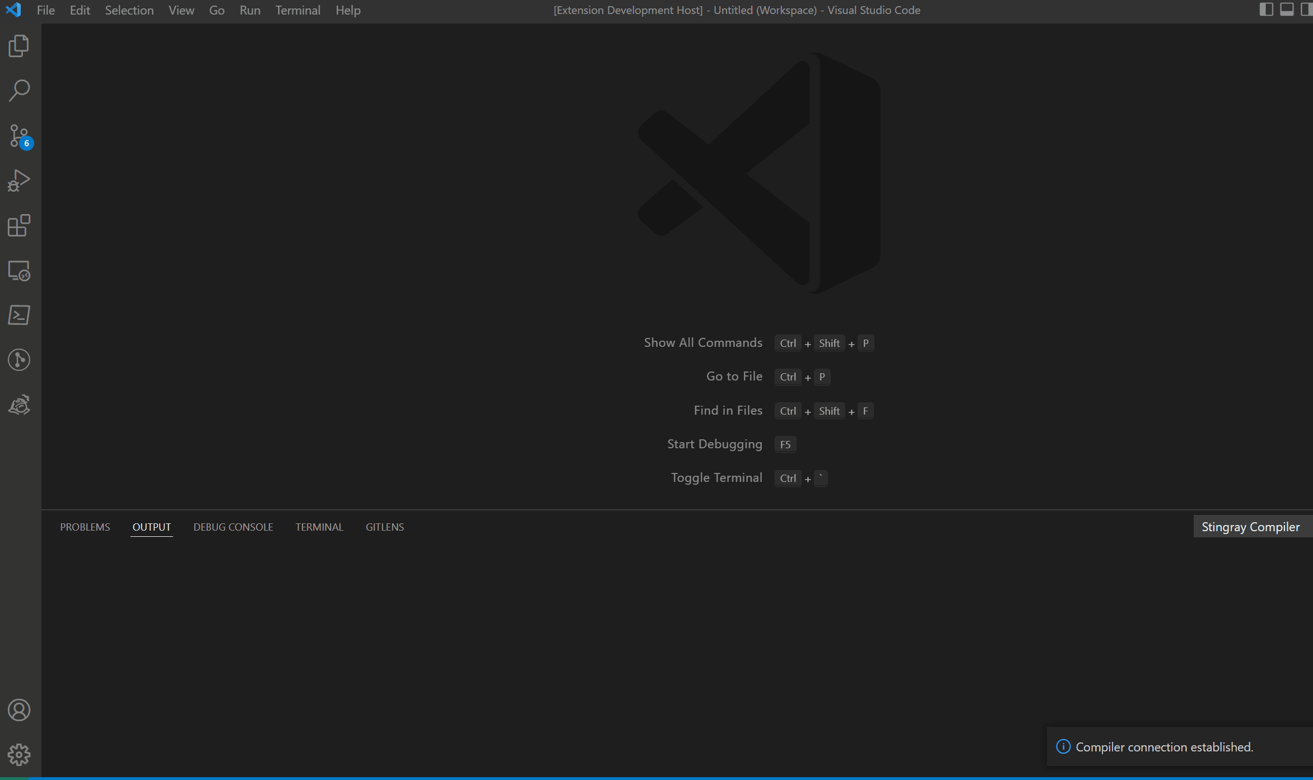This screenshot has width=1313, height=780.
Task: Toggle secondary side bar layout button
Action: (x=1306, y=10)
